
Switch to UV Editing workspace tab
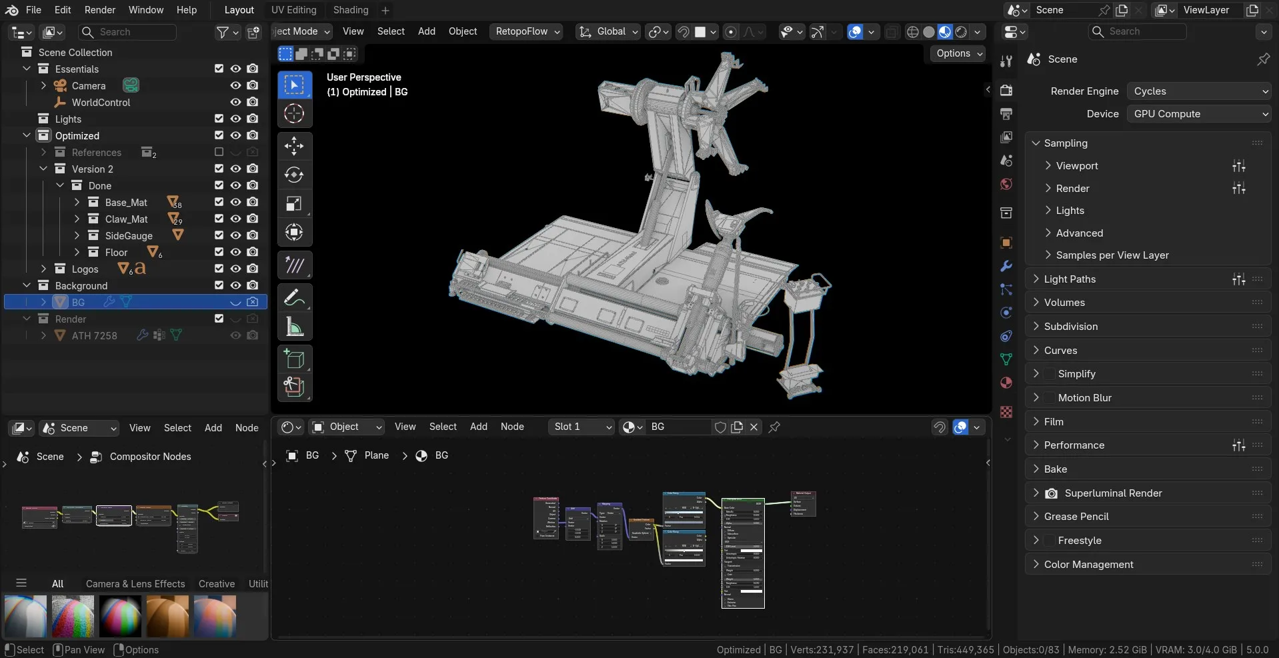(x=293, y=10)
